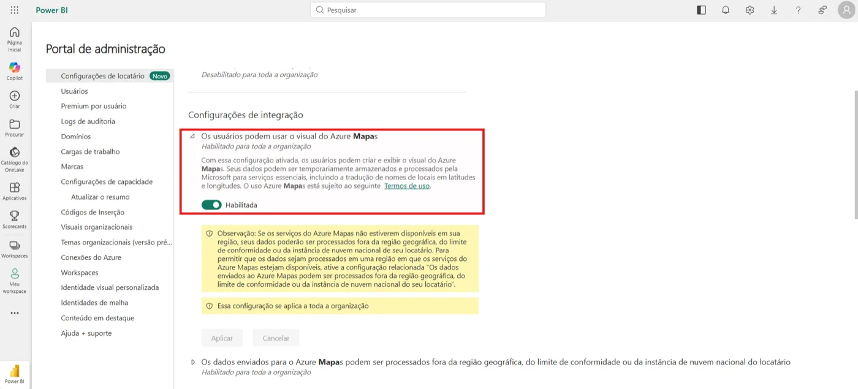Image resolution: width=858 pixels, height=389 pixels.
Task: Open Meu workspace in sidebar
Action: [15, 281]
